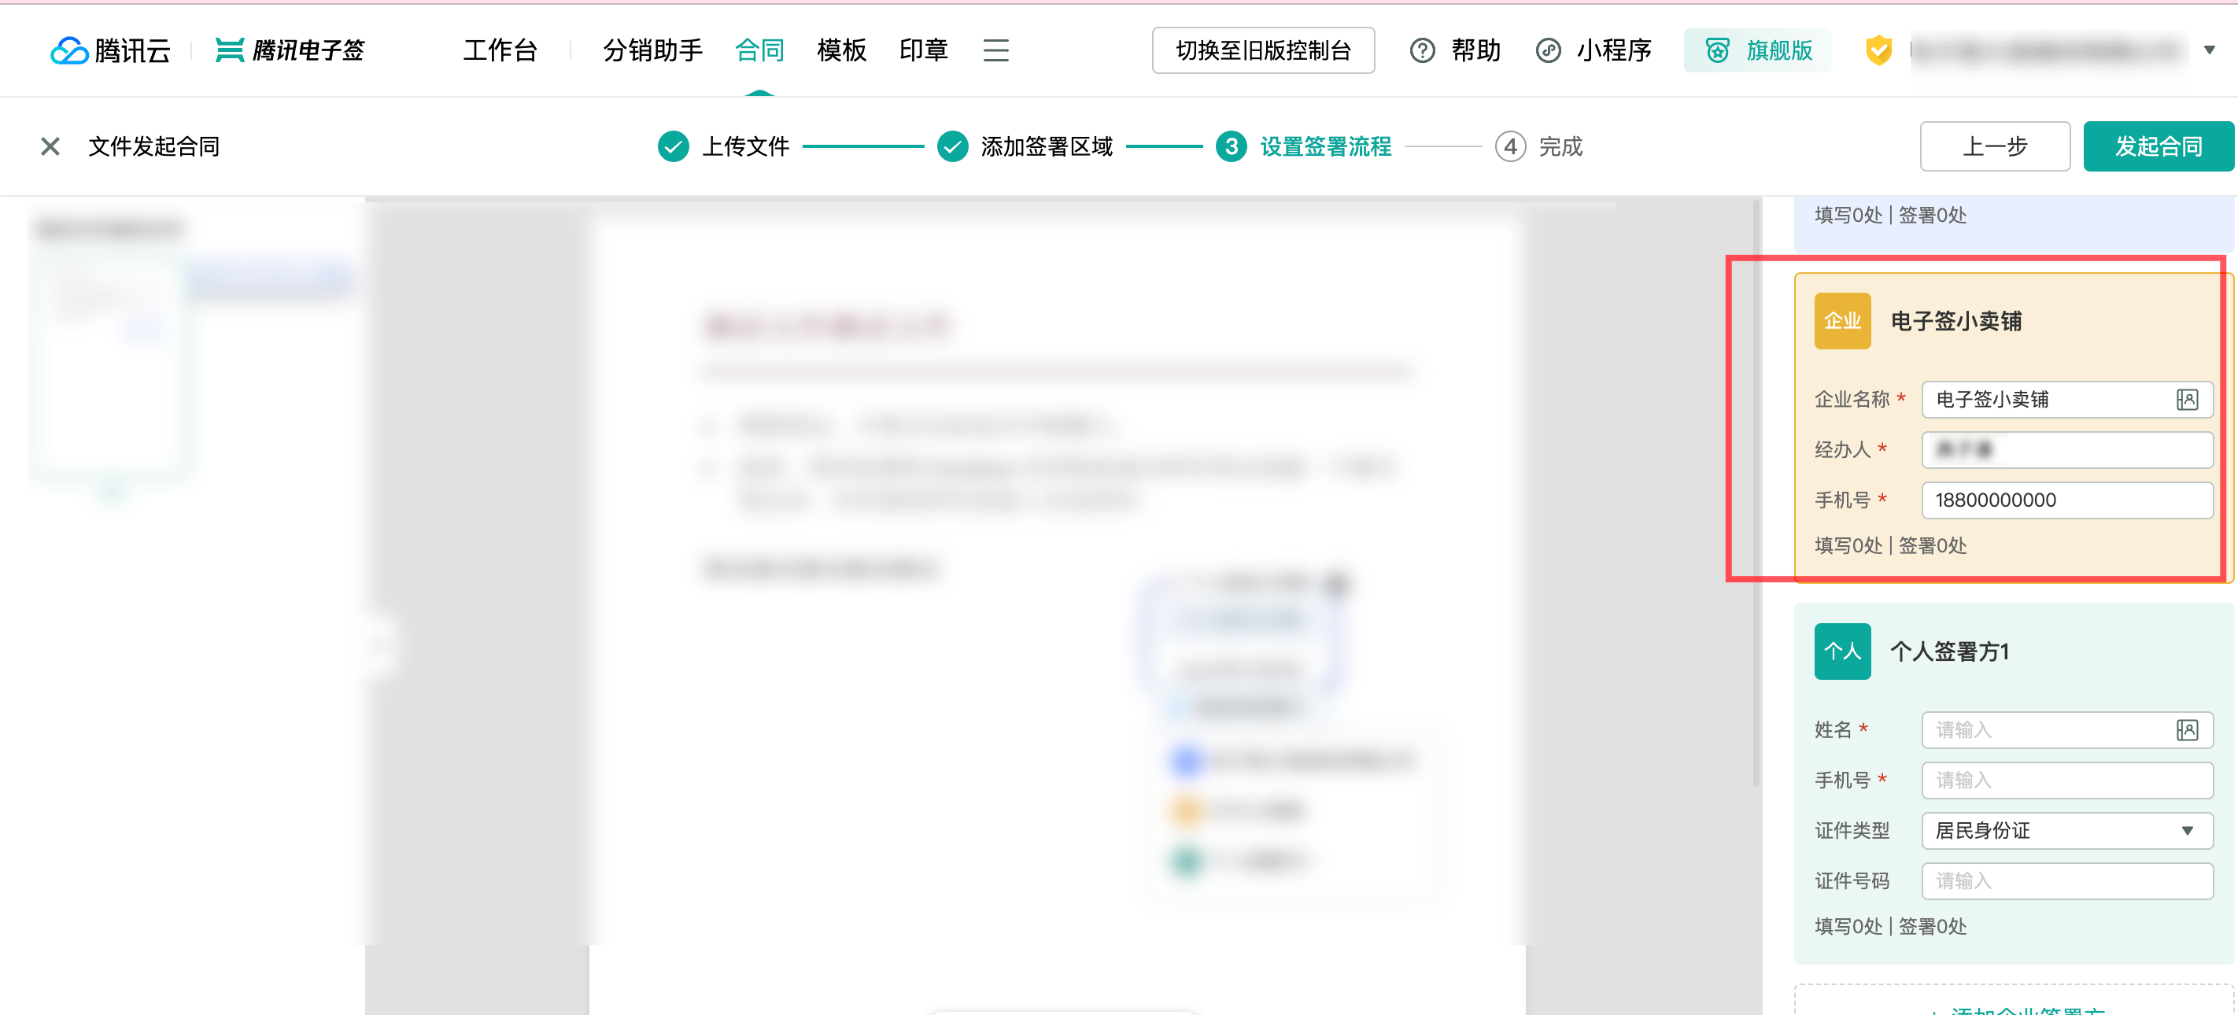Image resolution: width=2238 pixels, height=1015 pixels.
Task: Click the 腾讯电子签 logo
Action: pos(290,50)
